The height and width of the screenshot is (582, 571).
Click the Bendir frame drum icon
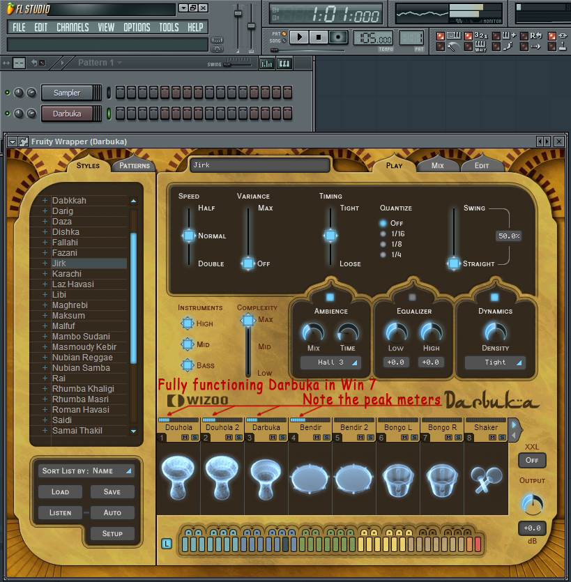click(x=310, y=478)
